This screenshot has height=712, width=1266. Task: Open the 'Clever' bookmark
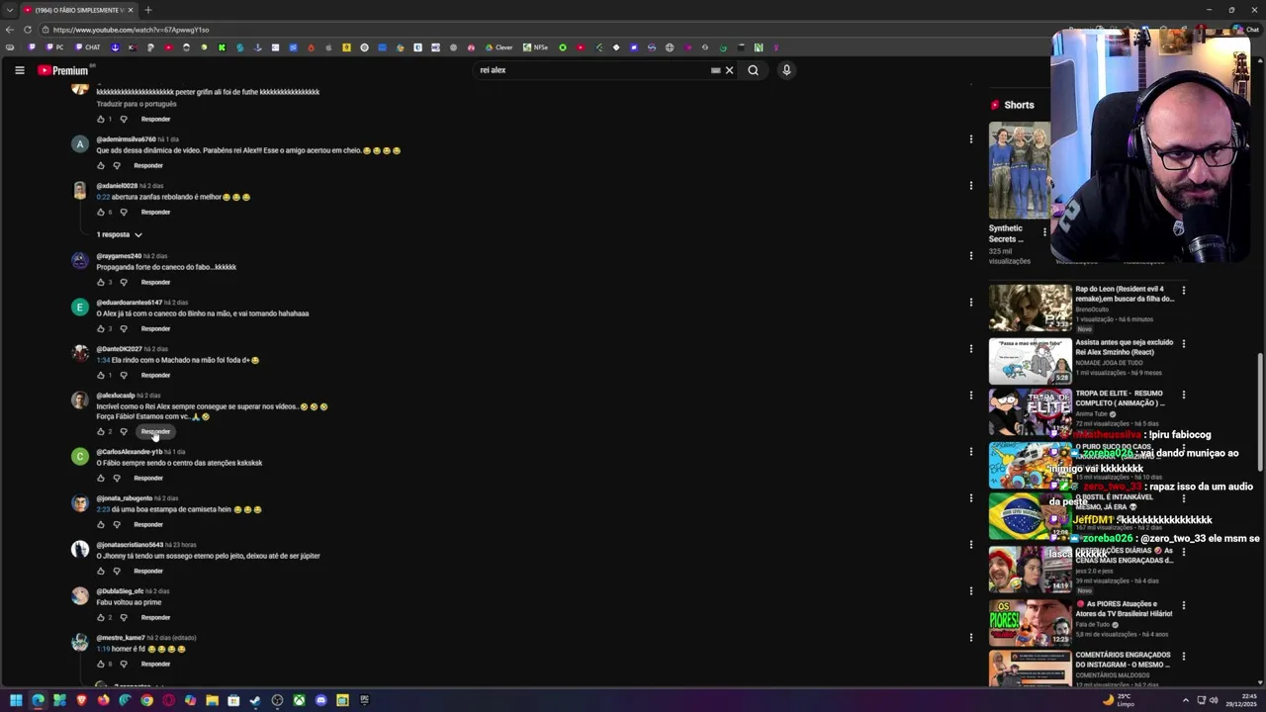[x=498, y=47]
